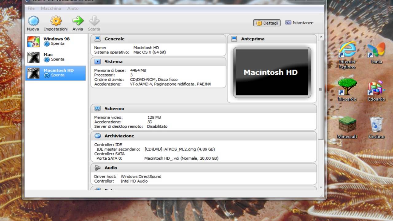This screenshot has width=393, height=221.
Task: Open the Macchina menu
Action: click(51, 8)
